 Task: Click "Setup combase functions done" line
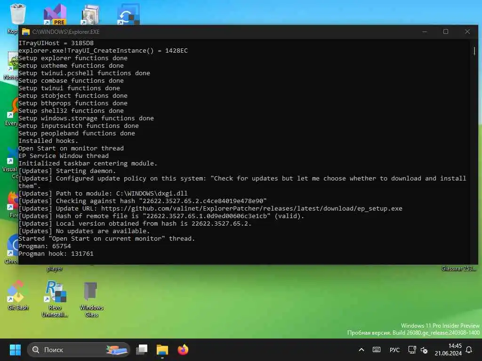coord(71,80)
